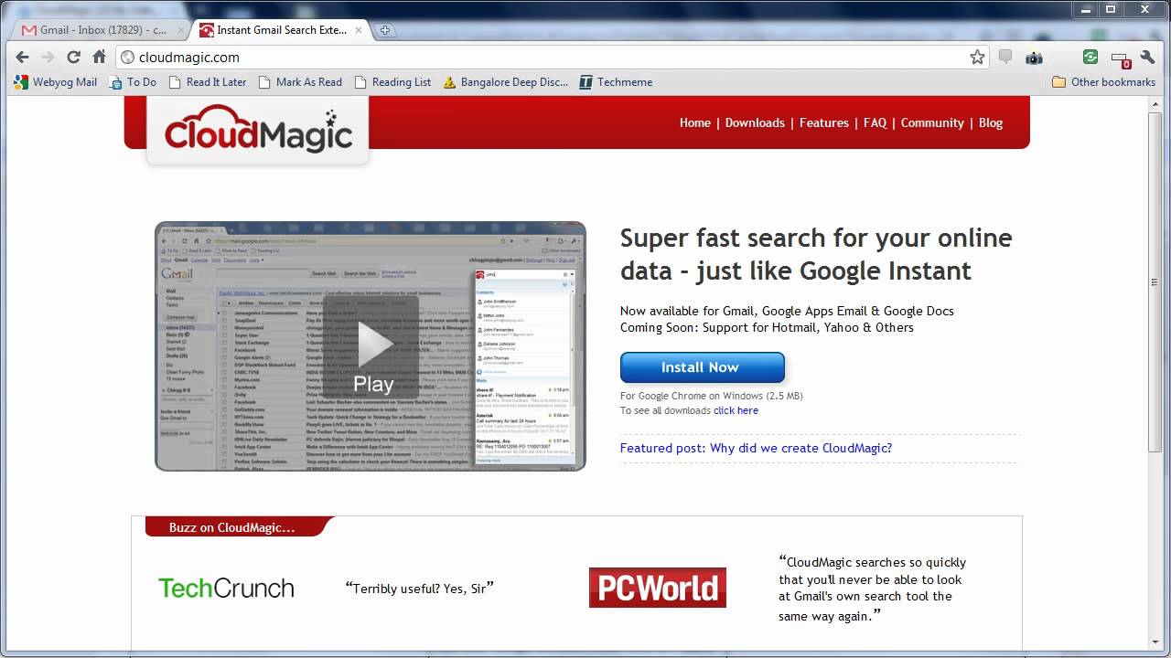
Task: Open a new tab with the plus button
Action: [x=385, y=30]
